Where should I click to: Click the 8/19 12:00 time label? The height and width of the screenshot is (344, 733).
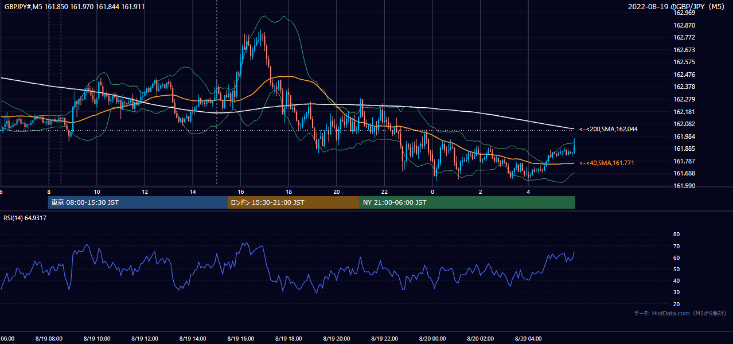click(x=145, y=339)
